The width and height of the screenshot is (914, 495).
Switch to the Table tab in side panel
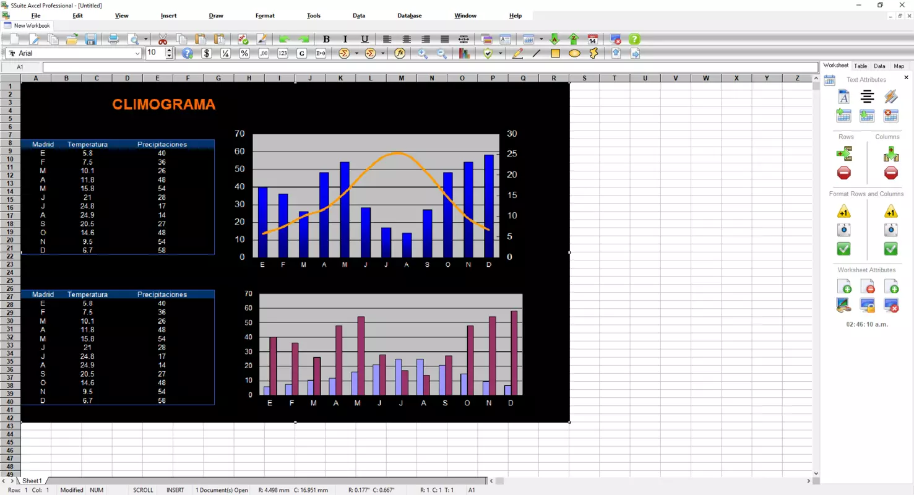pyautogui.click(x=860, y=66)
